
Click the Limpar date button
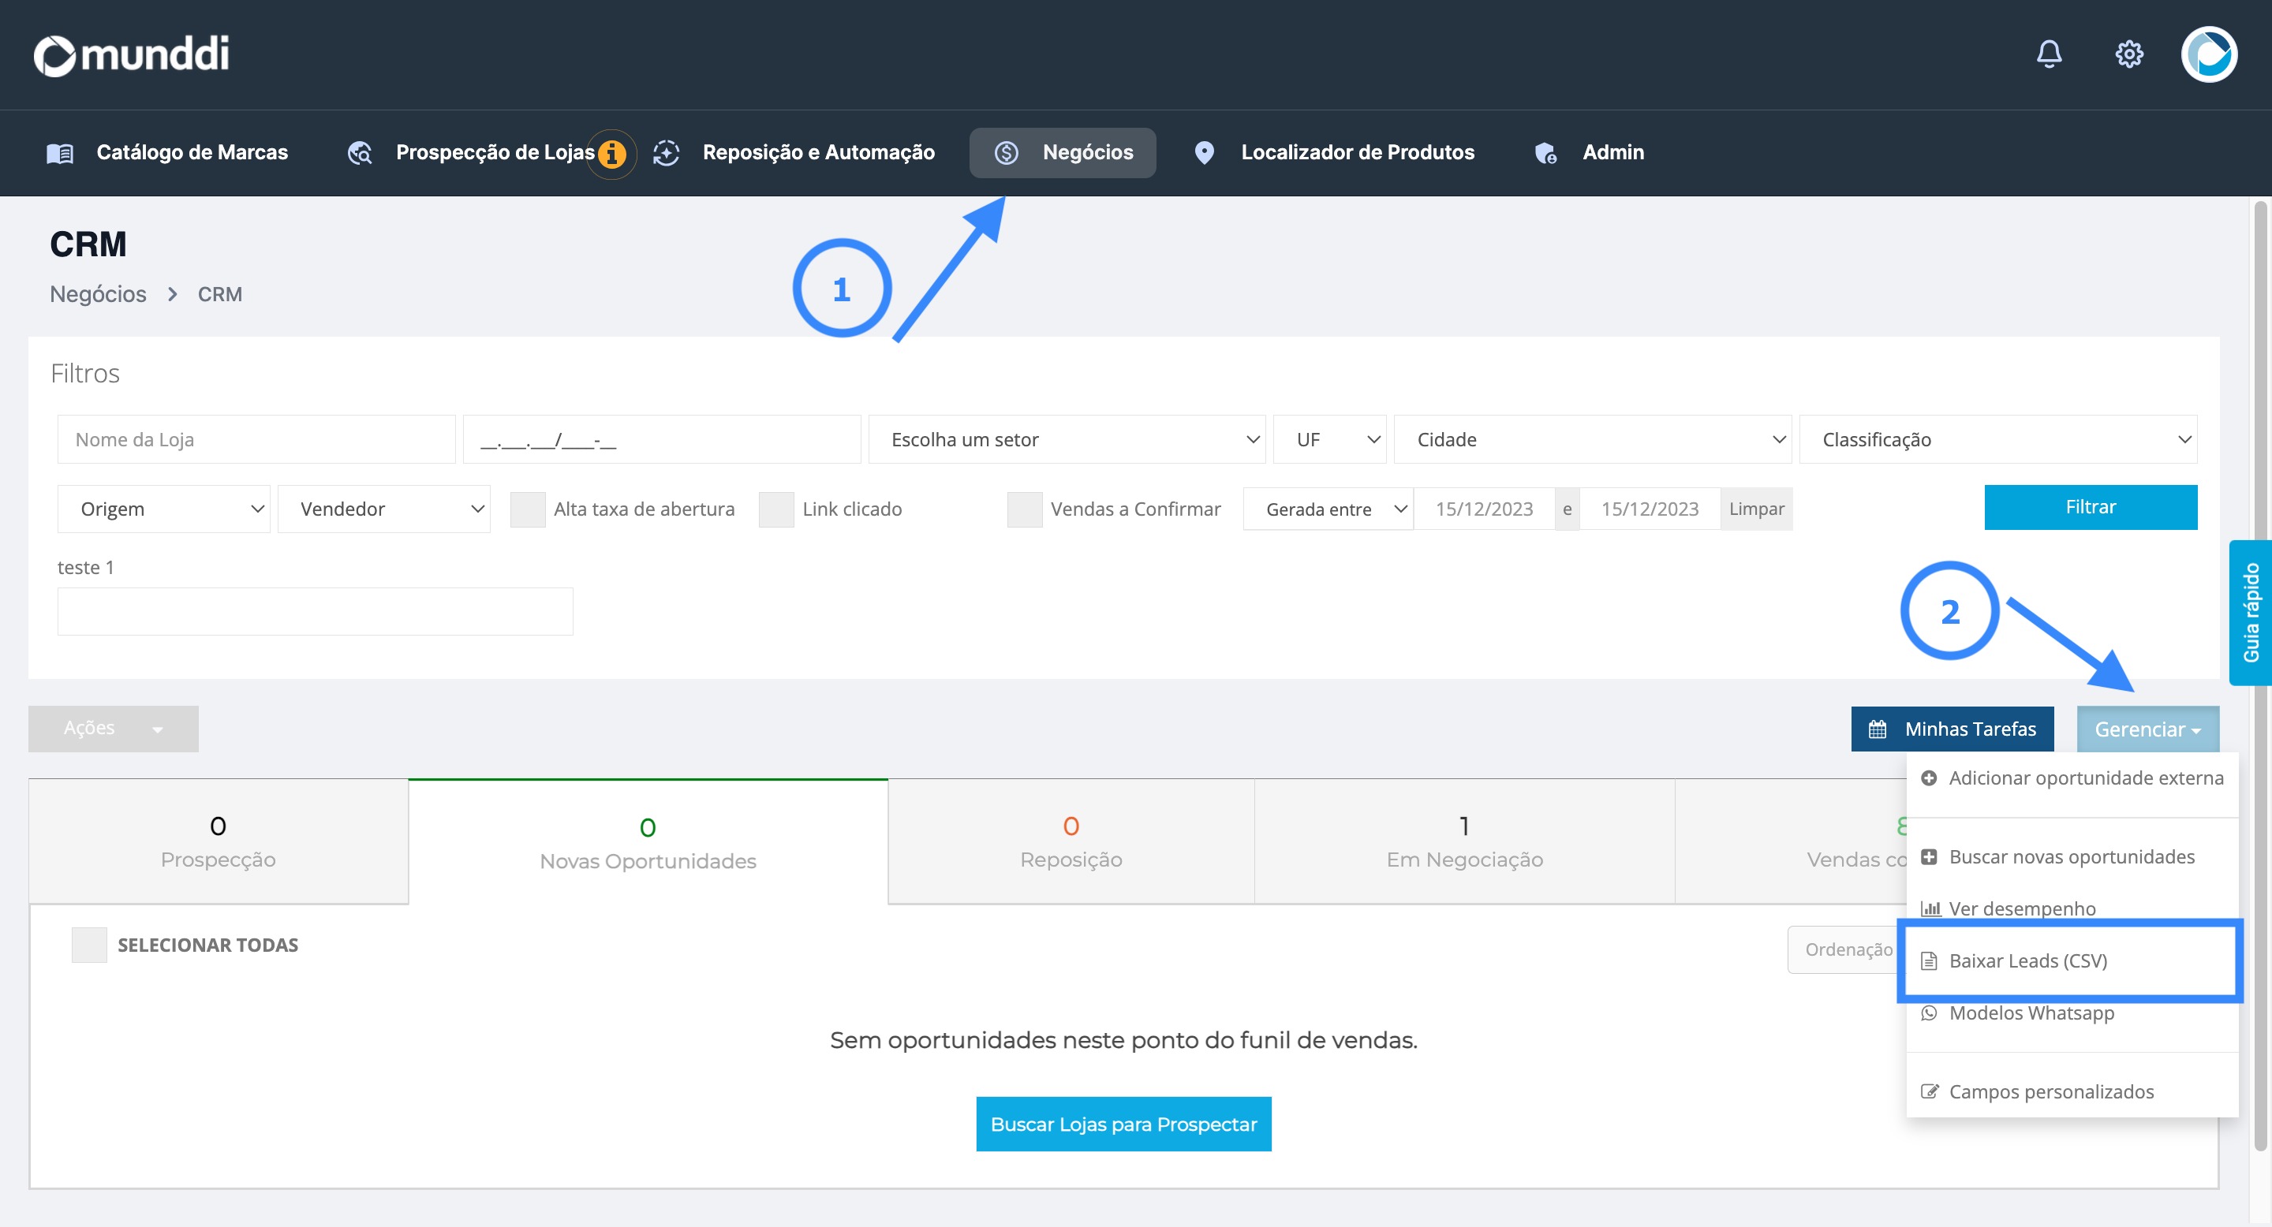[x=1756, y=509]
